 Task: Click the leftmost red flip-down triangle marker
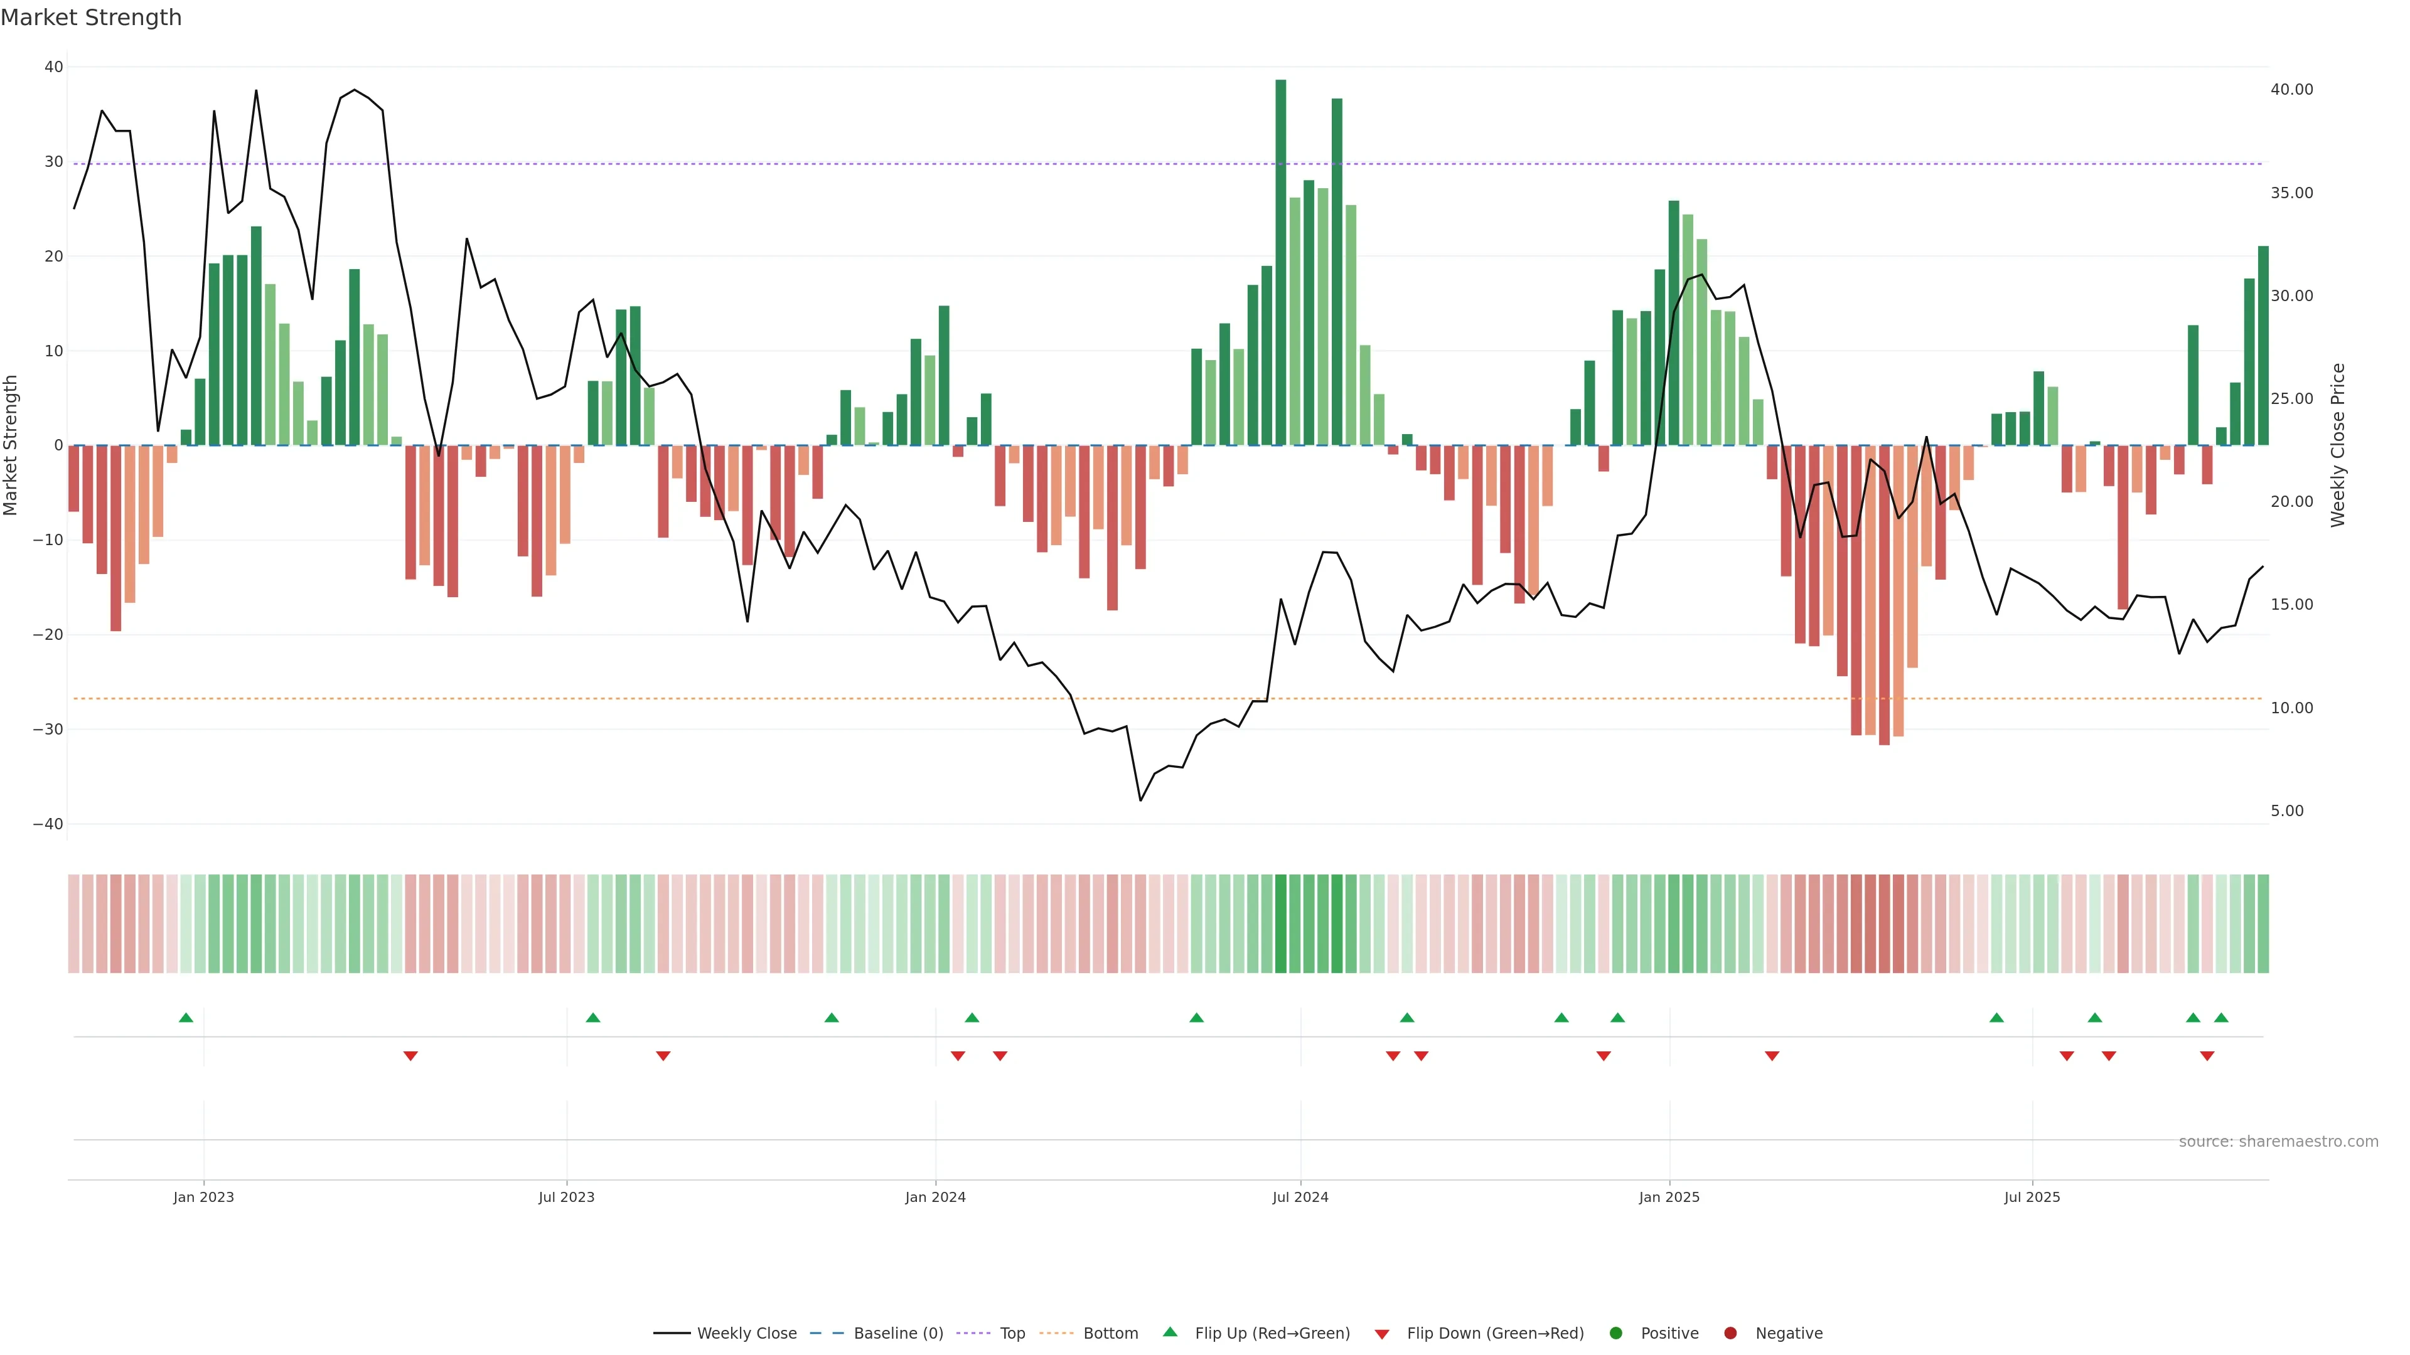(x=410, y=1056)
